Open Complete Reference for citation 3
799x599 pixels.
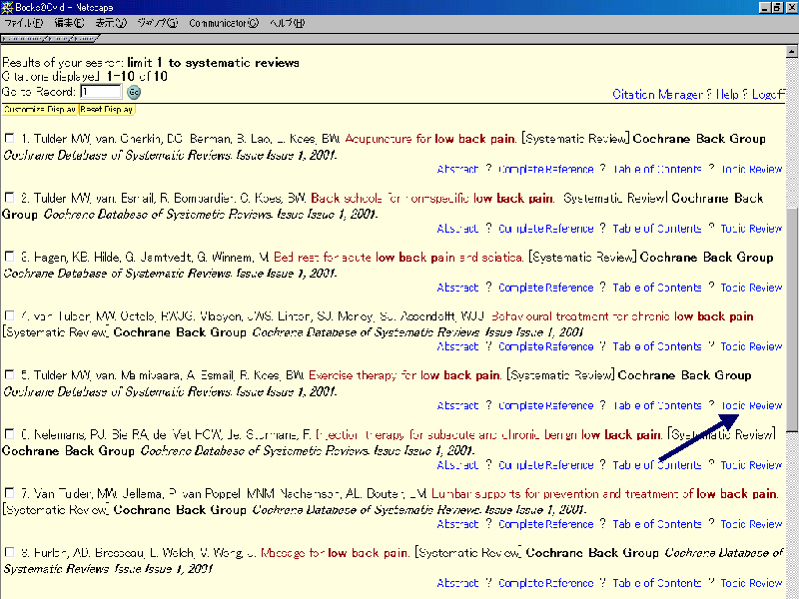click(545, 288)
